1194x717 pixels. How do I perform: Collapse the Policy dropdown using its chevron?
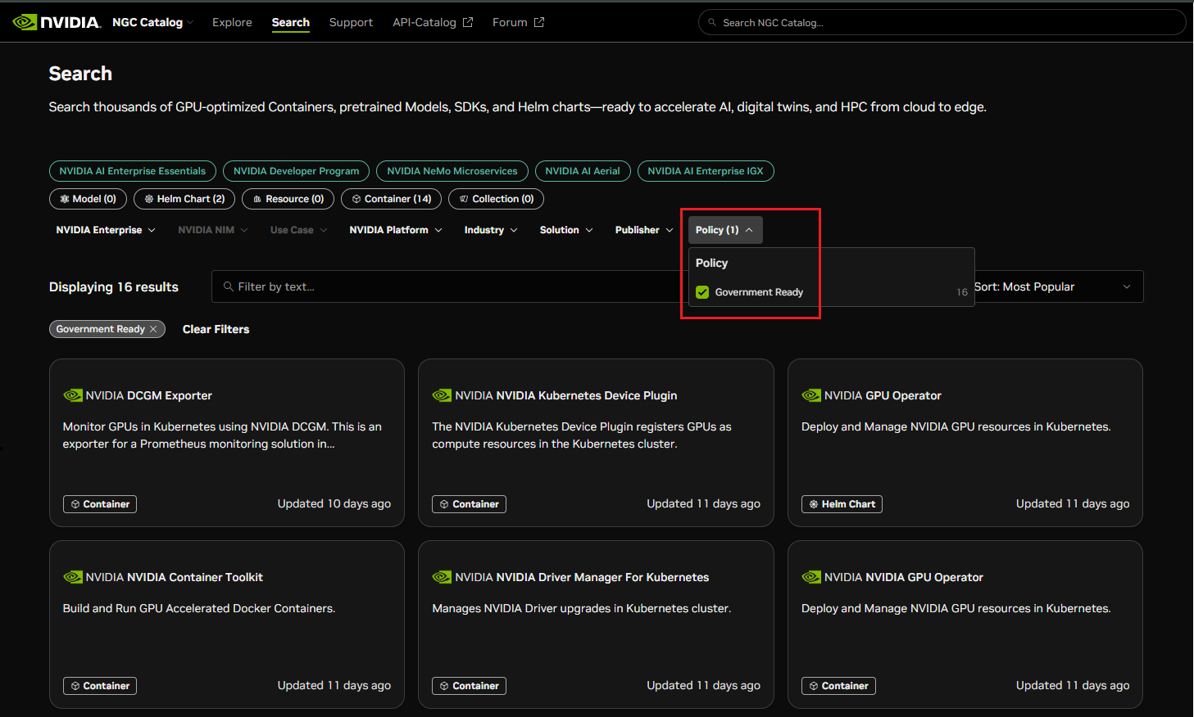tap(748, 230)
